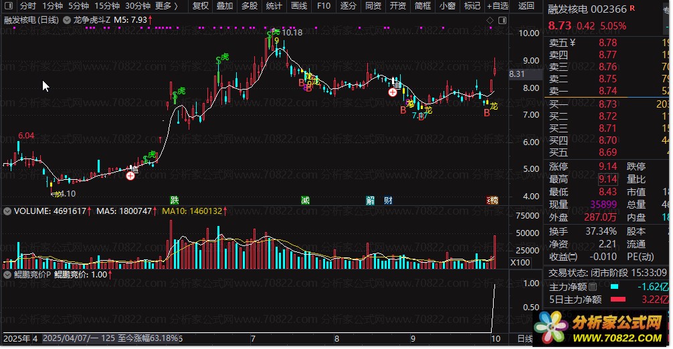The image size is (673, 349).
Task: Select the 15分钟 period tab
Action: click(x=107, y=5)
